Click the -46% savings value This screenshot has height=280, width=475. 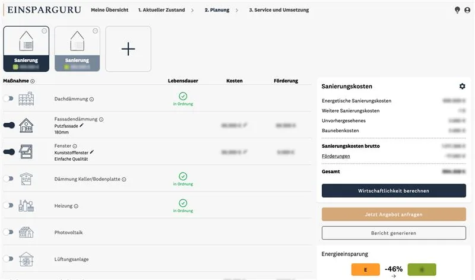(x=394, y=269)
